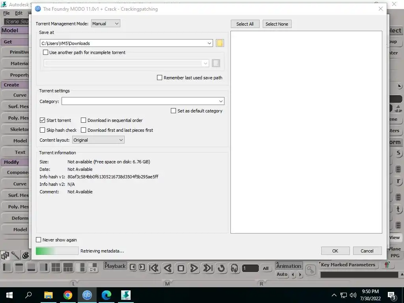404x303 pixels.
Task: Click the previous frame step icon next to Playback
Action: [x=133, y=267]
